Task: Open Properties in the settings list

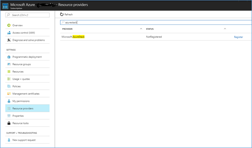Action: point(27,116)
